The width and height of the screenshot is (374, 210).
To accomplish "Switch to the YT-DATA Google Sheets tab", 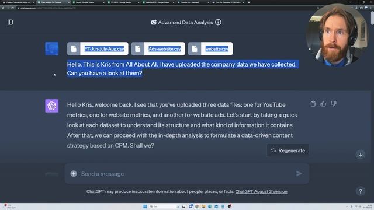I will (123, 2).
